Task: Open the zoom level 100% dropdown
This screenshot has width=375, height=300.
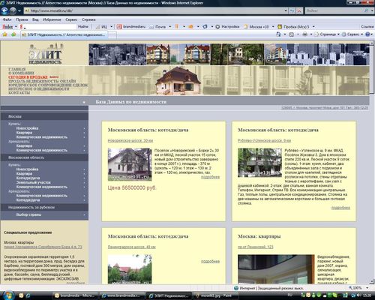Action: pos(367,288)
